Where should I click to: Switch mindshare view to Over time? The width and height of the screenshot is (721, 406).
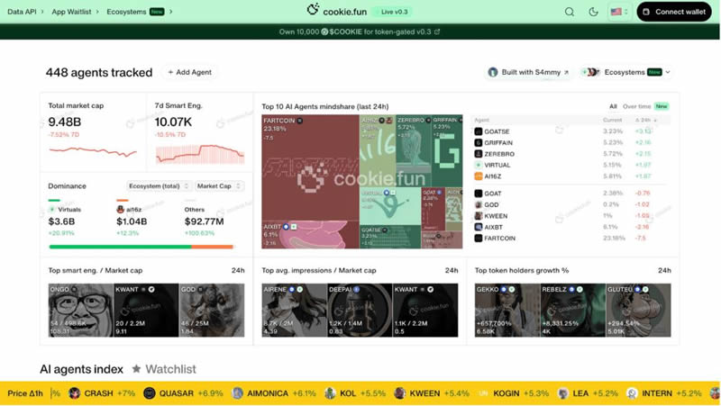point(636,106)
